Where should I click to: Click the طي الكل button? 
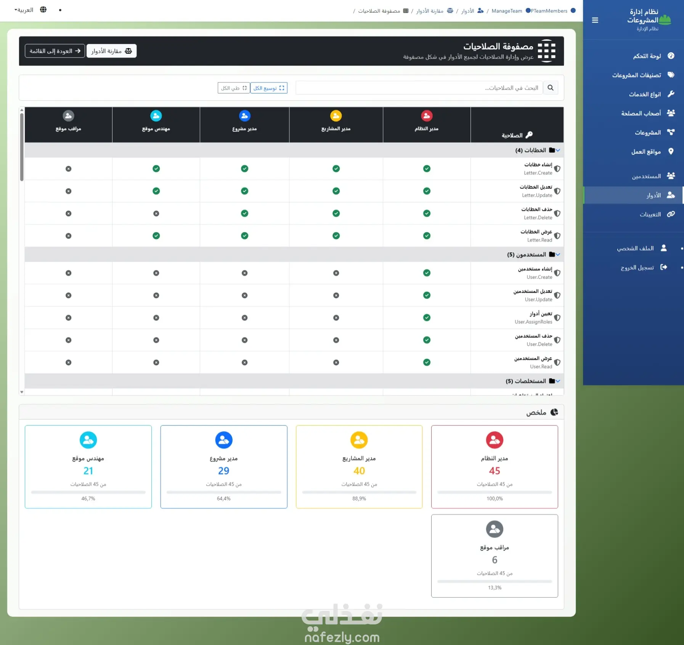(x=234, y=88)
